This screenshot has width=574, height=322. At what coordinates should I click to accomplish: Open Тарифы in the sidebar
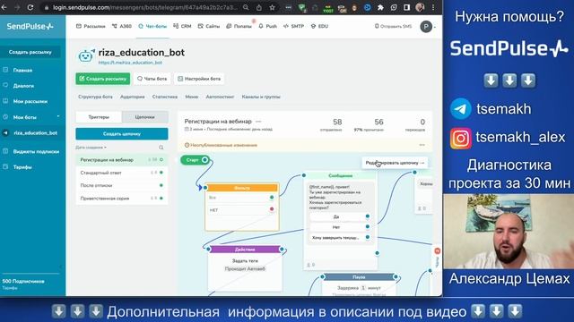click(x=22, y=167)
